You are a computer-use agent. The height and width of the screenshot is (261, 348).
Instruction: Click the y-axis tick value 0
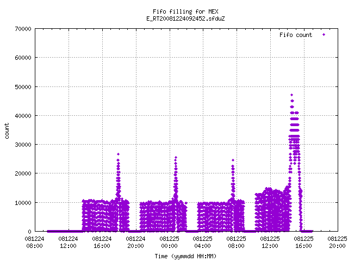point(30,232)
